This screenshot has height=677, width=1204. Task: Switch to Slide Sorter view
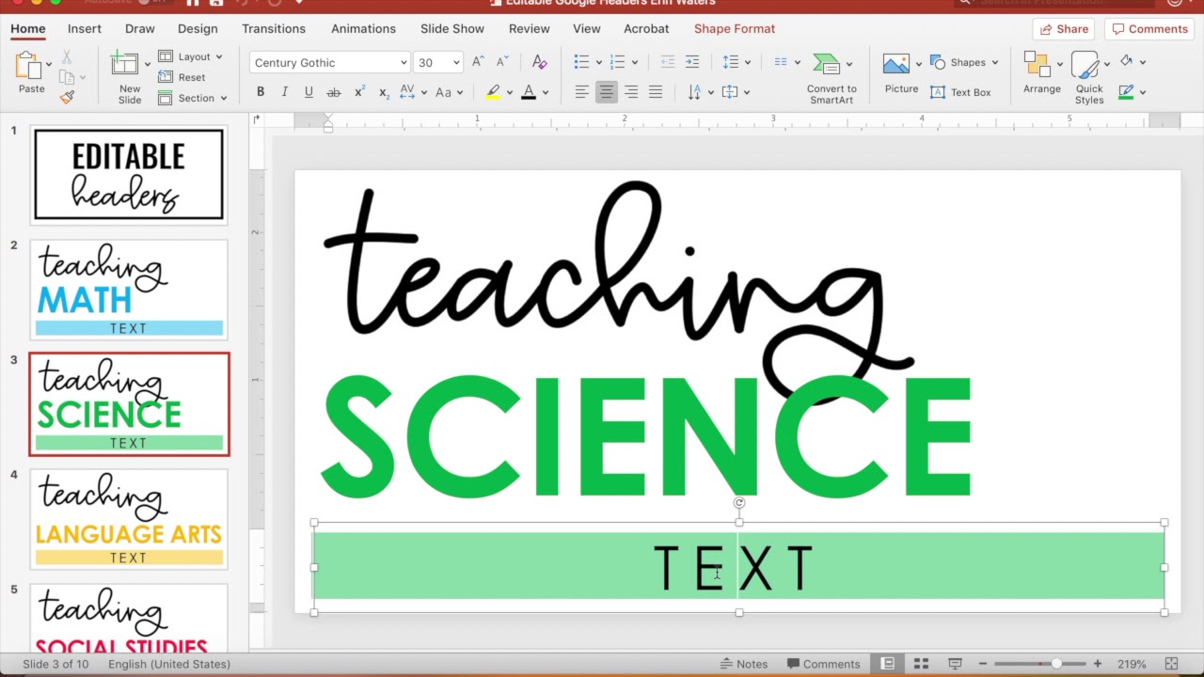922,664
